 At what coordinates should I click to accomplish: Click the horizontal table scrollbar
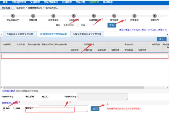73,88
